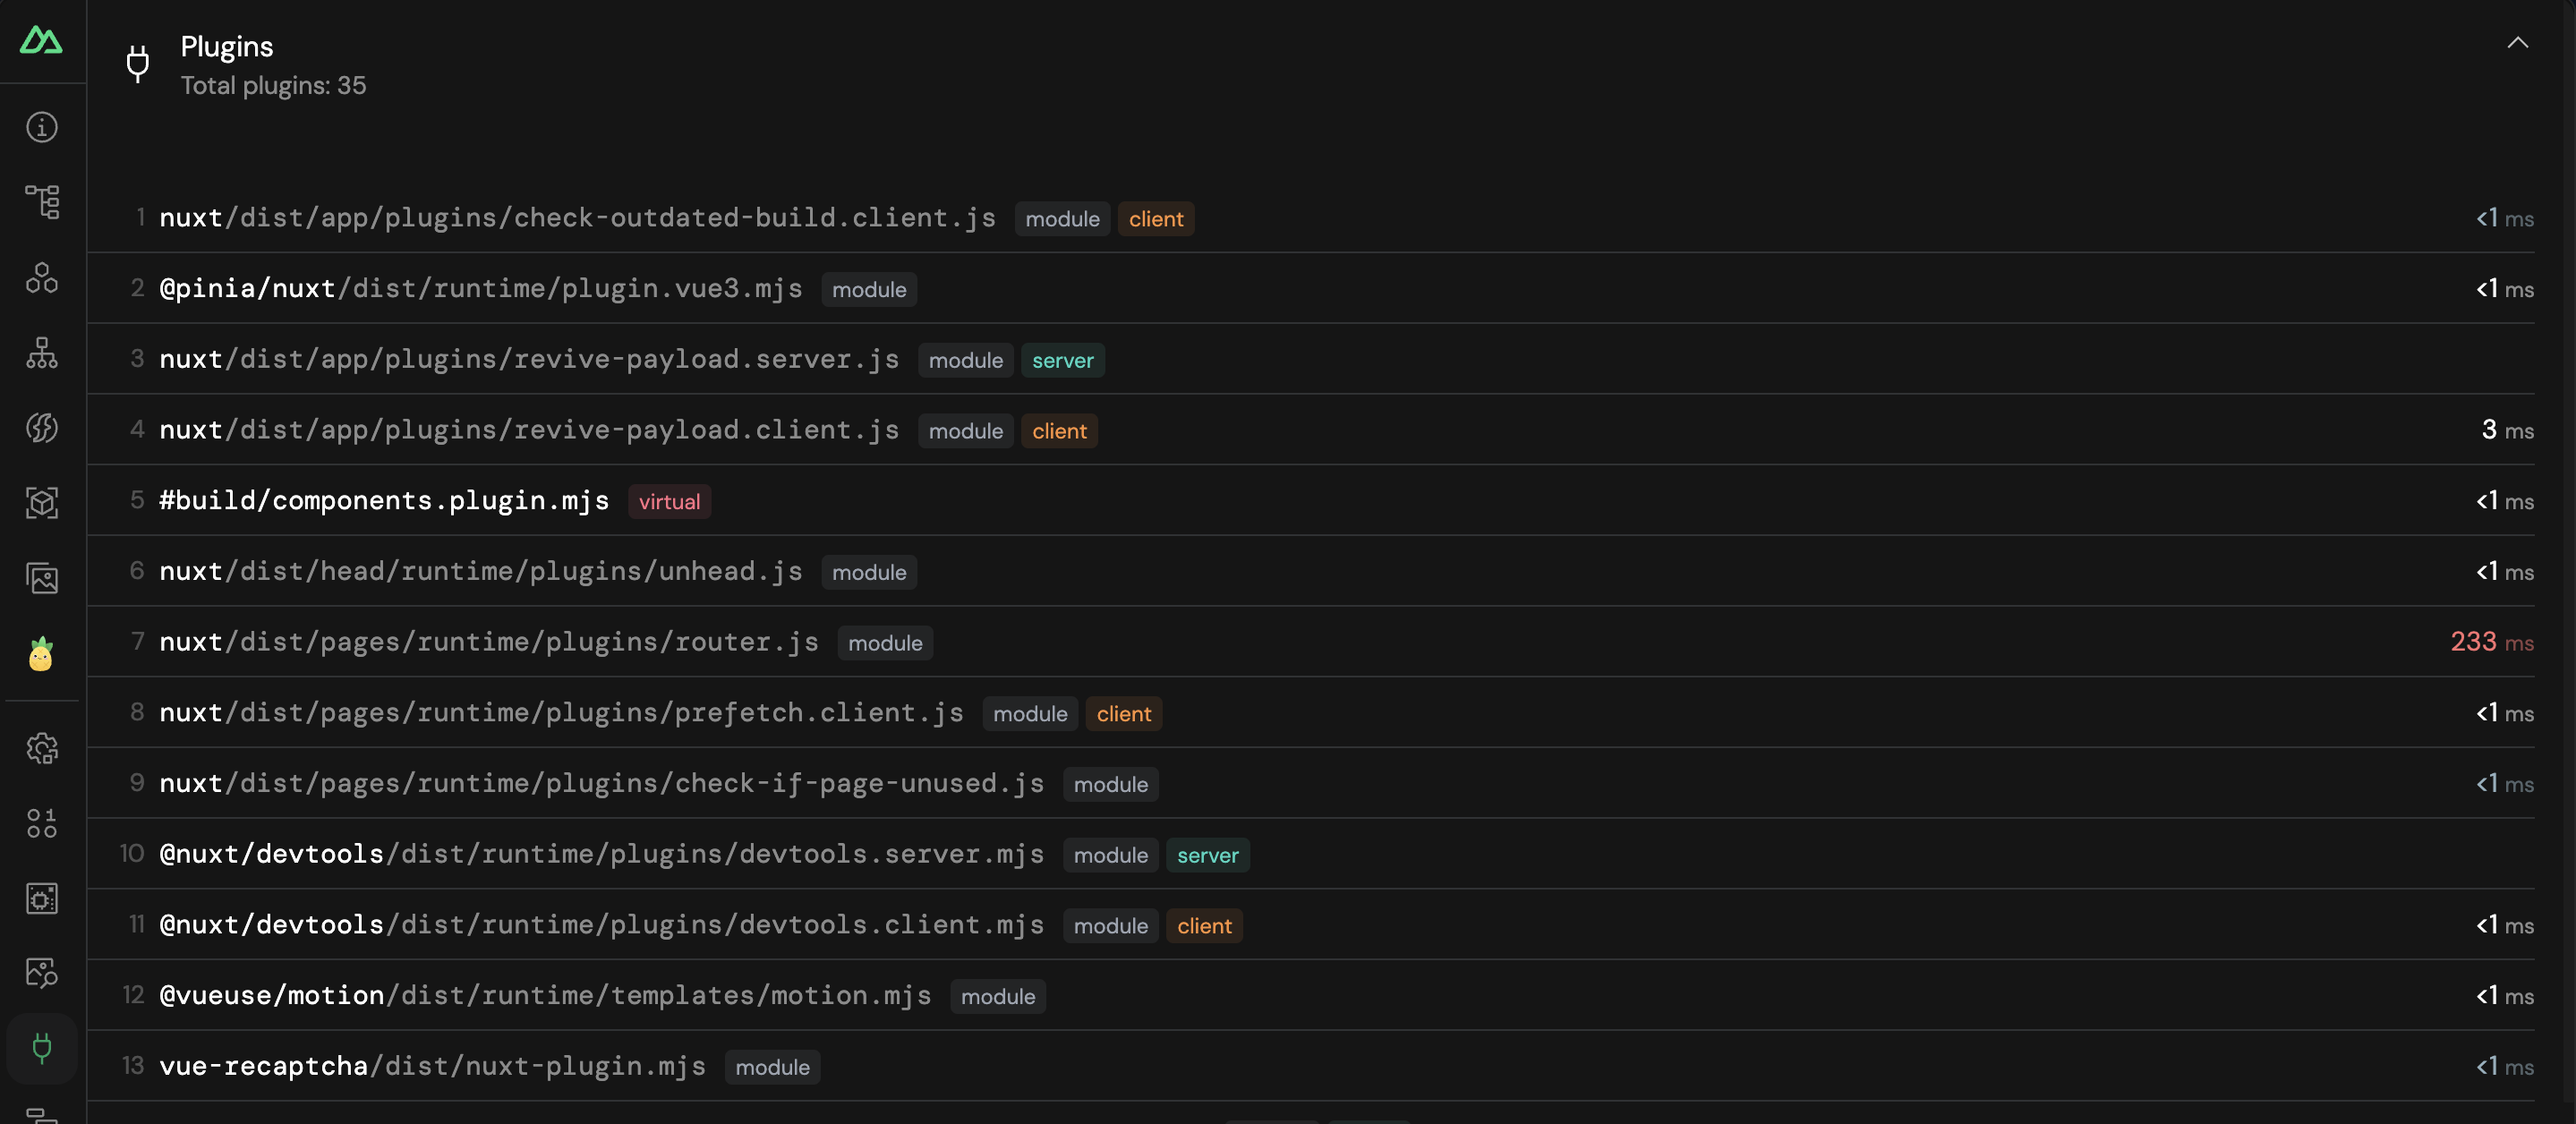This screenshot has width=2576, height=1124.
Task: Click the Plugins section heading
Action: pyautogui.click(x=227, y=46)
